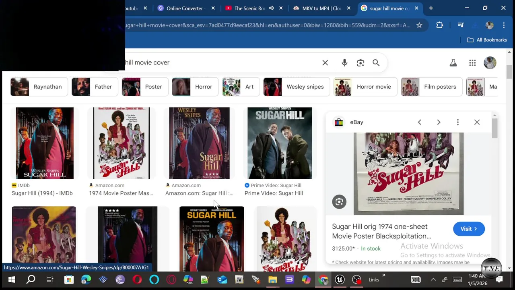
Task: Open media controls icon in Chrome toolbar
Action: pos(461,25)
